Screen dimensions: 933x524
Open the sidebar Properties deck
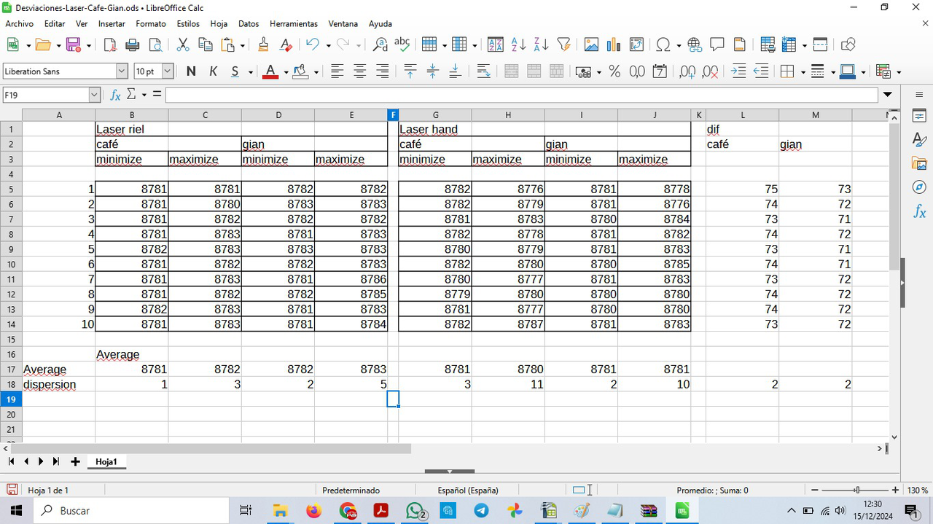pos(919,117)
